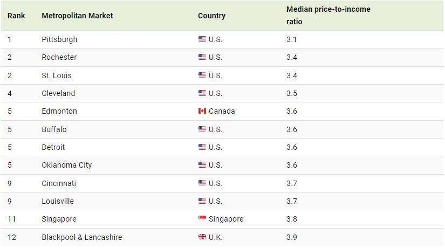
Task: Click the Median price-to-income ratio header
Action: point(328,15)
